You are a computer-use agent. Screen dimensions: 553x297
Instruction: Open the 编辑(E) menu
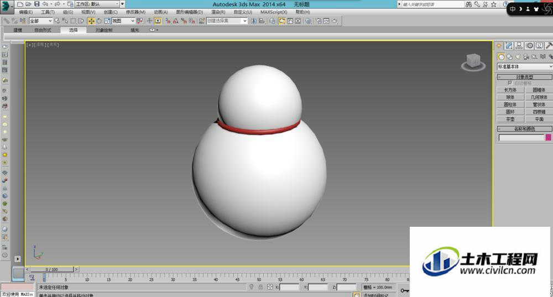[26, 12]
